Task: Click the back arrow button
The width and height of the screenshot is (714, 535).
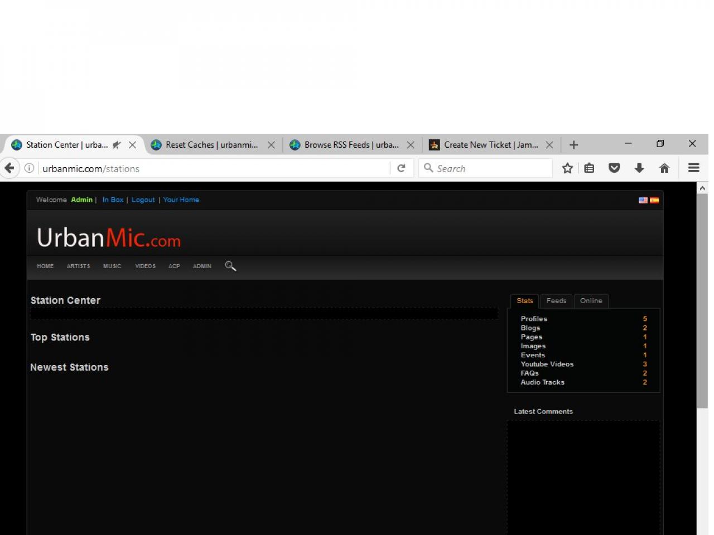Action: point(9,168)
